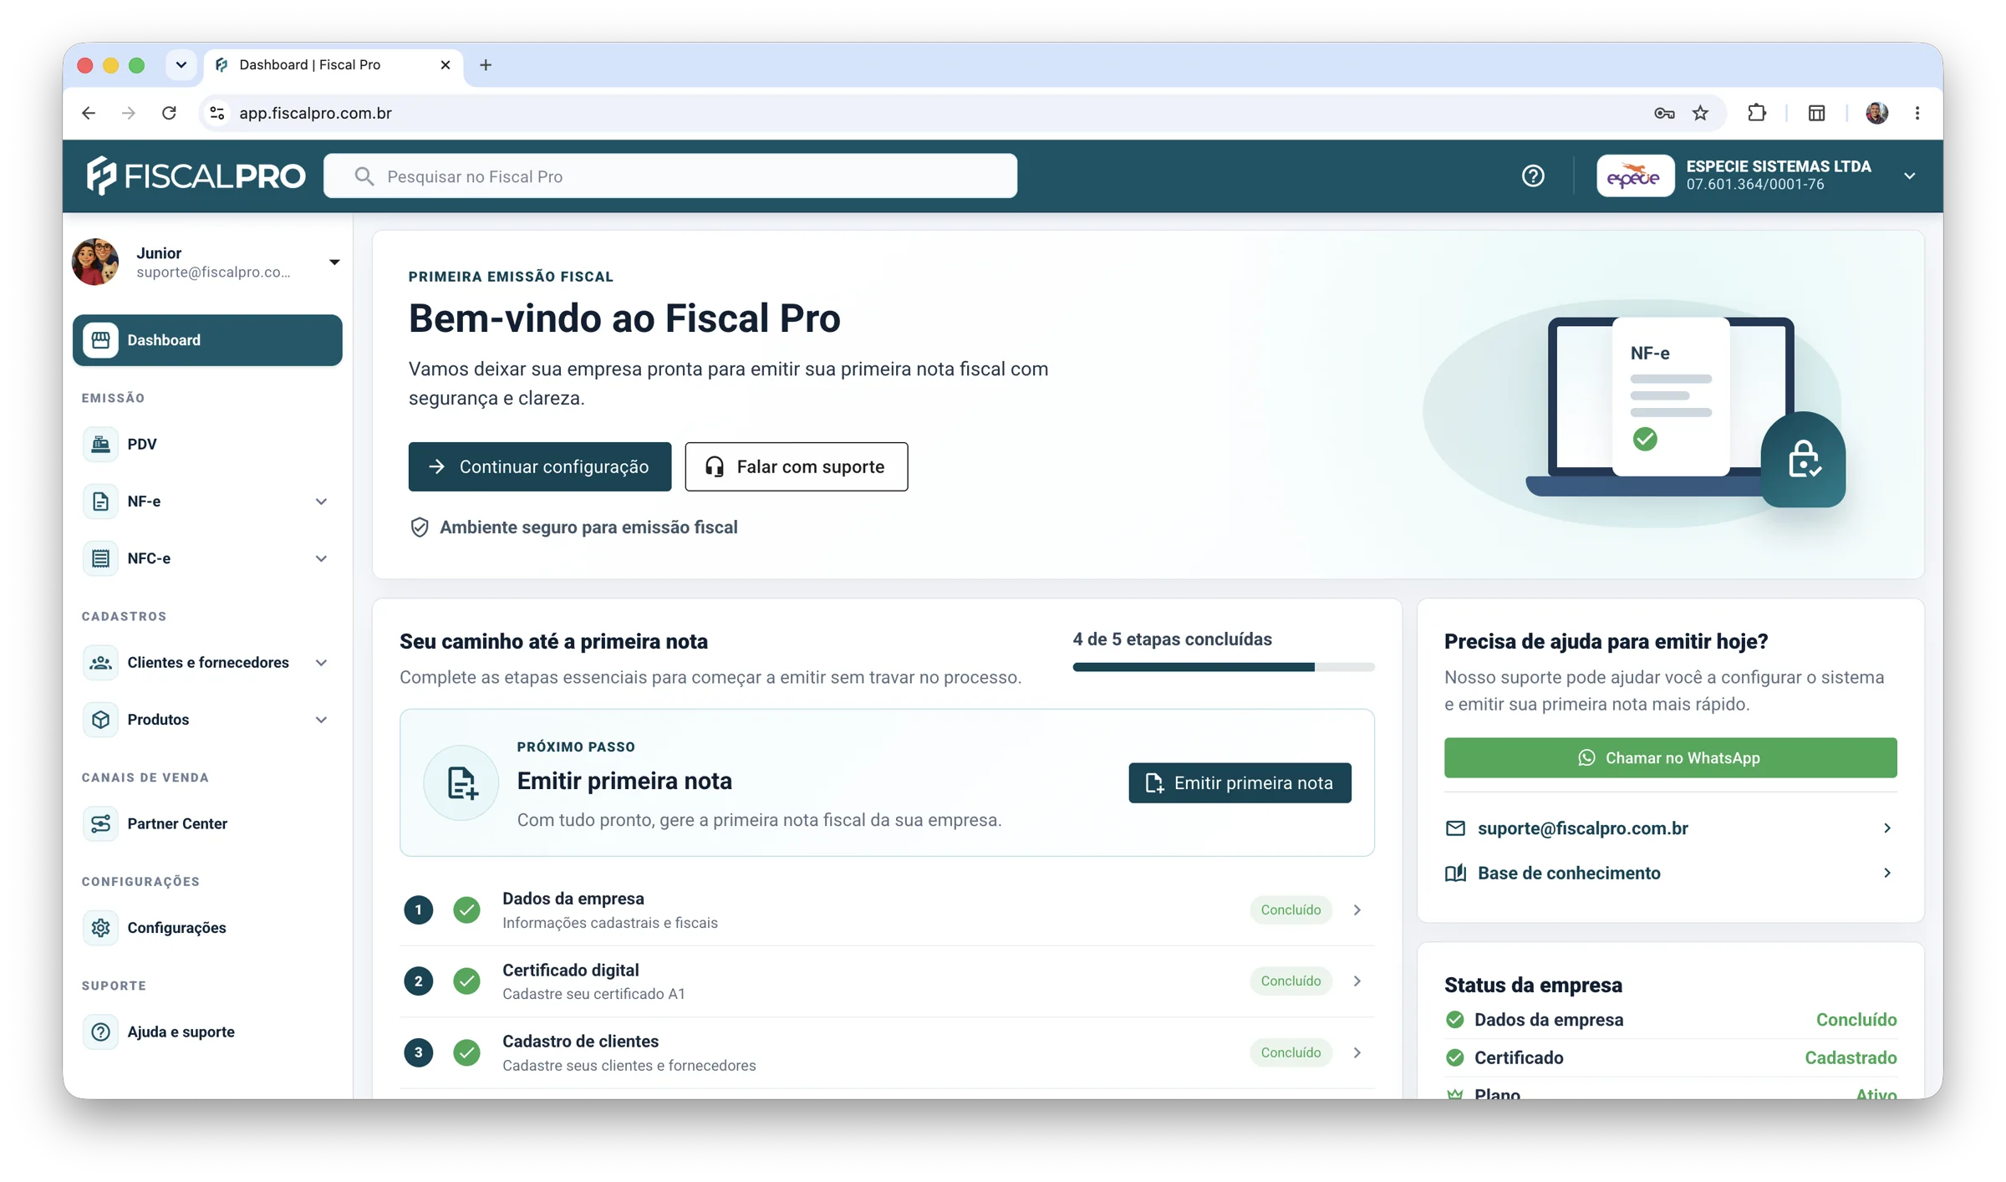Reload the page with refresh icon
This screenshot has height=1182, width=2006.
[x=169, y=113]
